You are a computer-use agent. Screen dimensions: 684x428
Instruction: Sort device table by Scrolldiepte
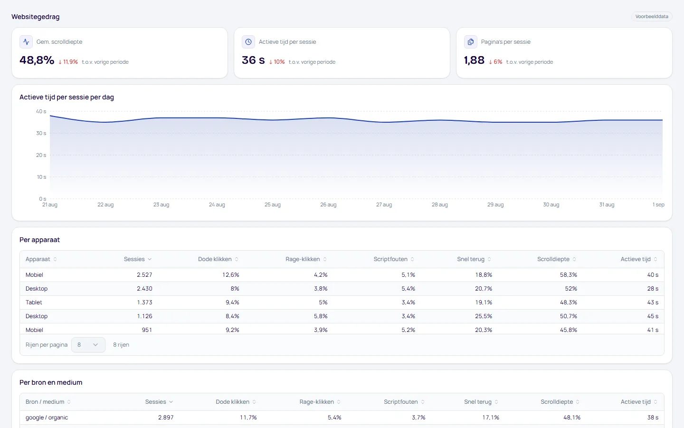click(x=557, y=259)
